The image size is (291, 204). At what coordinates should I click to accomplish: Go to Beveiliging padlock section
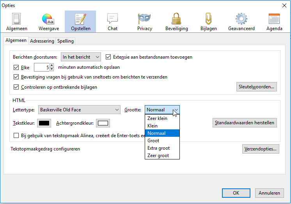(x=176, y=22)
